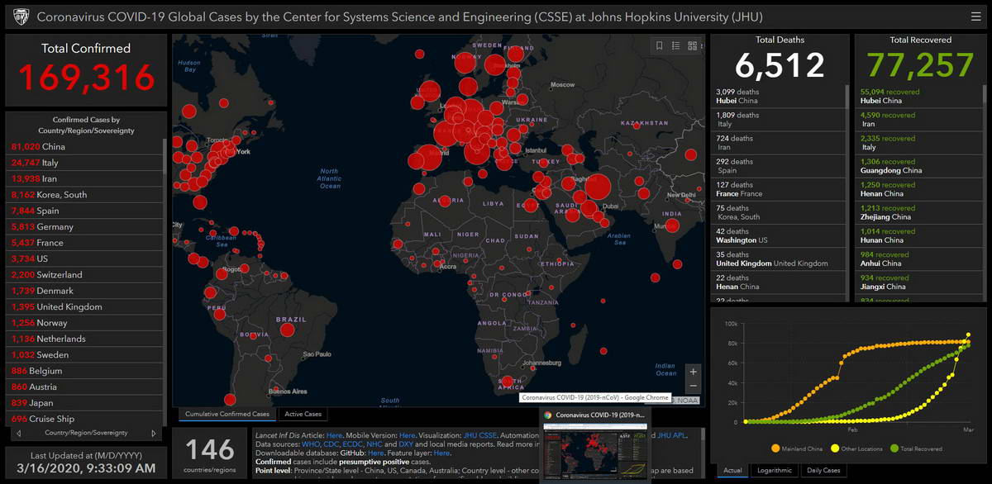This screenshot has width=992, height=484.
Task: Open the map legend list icon
Action: [676, 46]
